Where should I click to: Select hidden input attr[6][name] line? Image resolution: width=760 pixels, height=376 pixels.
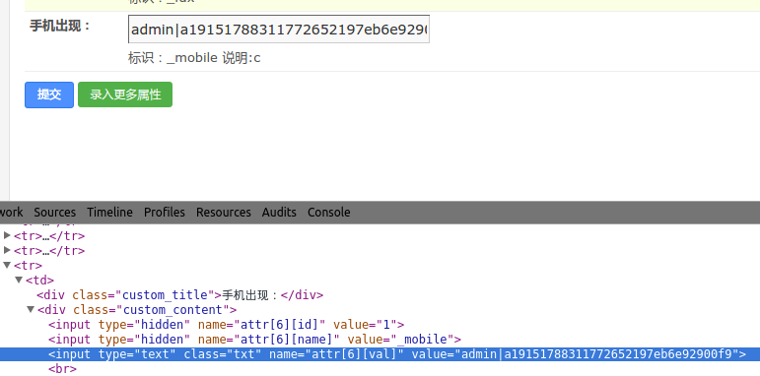point(255,340)
